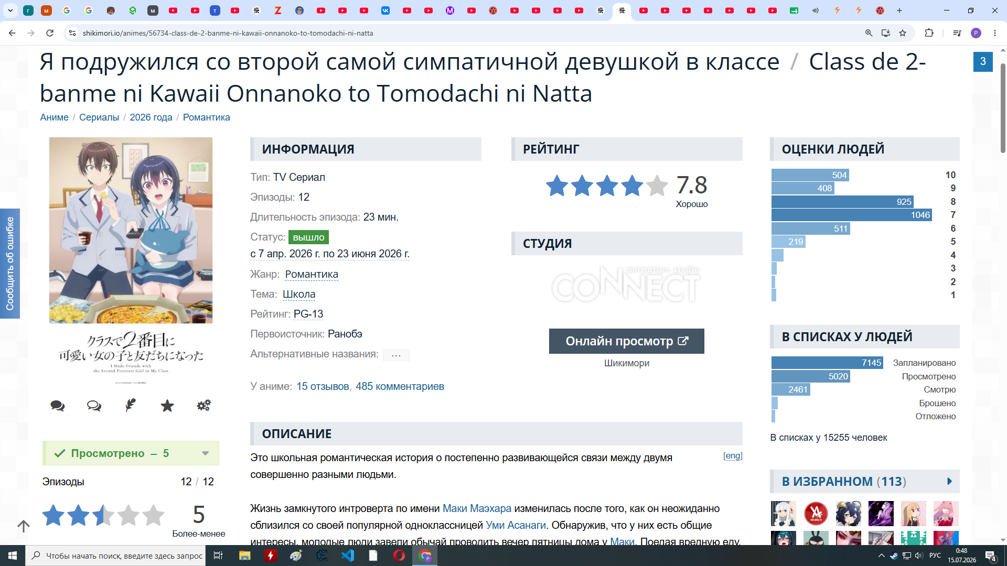Image resolution: width=1007 pixels, height=566 pixels.
Task: Bookmark this page with the star icon
Action: click(903, 33)
